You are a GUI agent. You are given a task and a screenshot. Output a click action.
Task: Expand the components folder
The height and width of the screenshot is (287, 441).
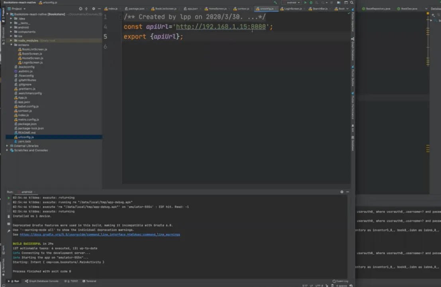(11, 32)
